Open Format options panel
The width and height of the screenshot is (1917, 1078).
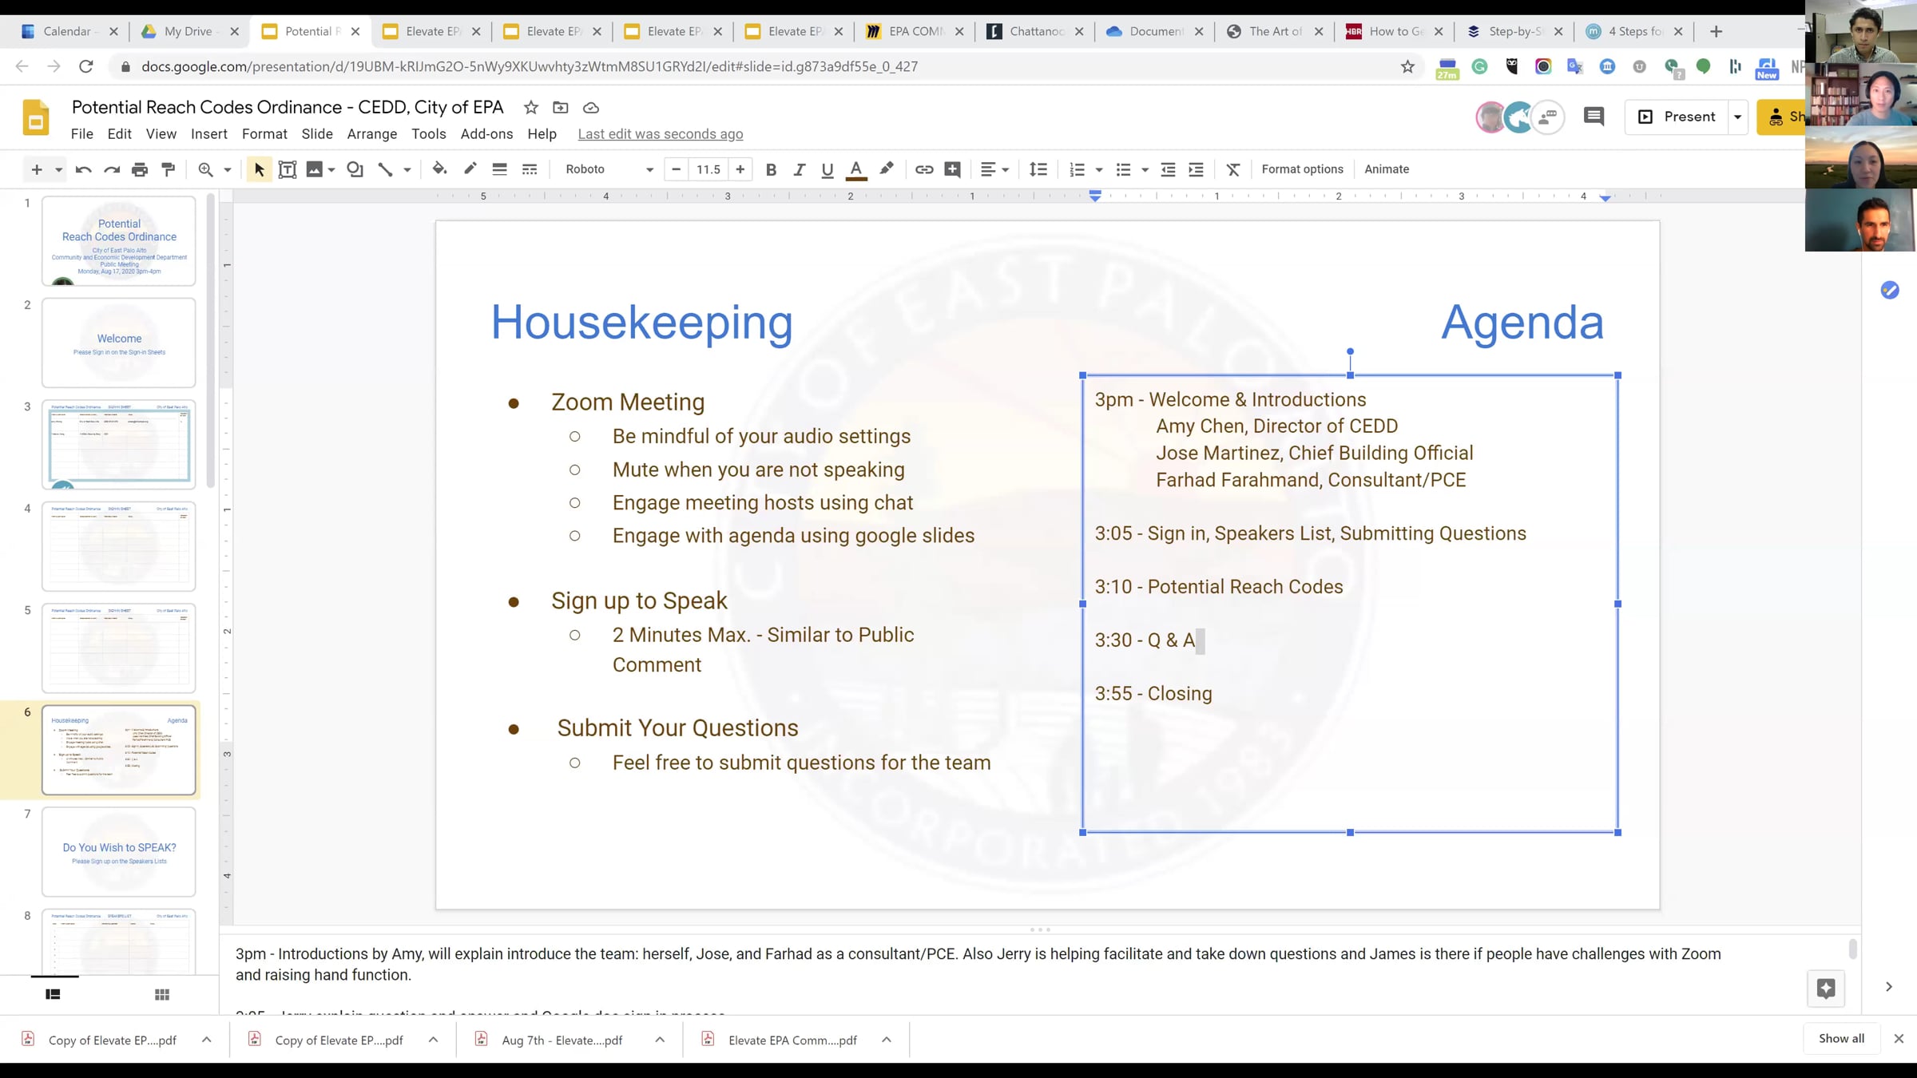click(1302, 169)
